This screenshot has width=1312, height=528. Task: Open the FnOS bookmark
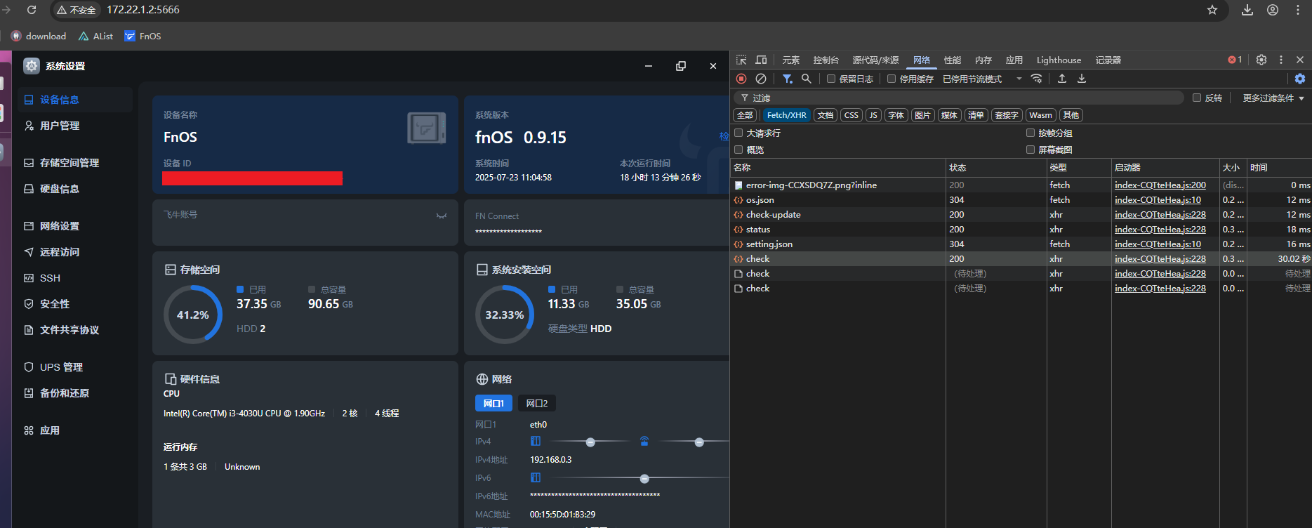click(143, 36)
